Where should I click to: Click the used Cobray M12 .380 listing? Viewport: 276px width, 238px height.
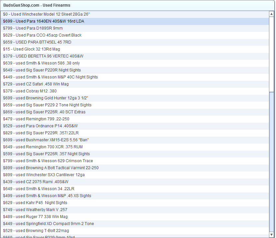135,91
